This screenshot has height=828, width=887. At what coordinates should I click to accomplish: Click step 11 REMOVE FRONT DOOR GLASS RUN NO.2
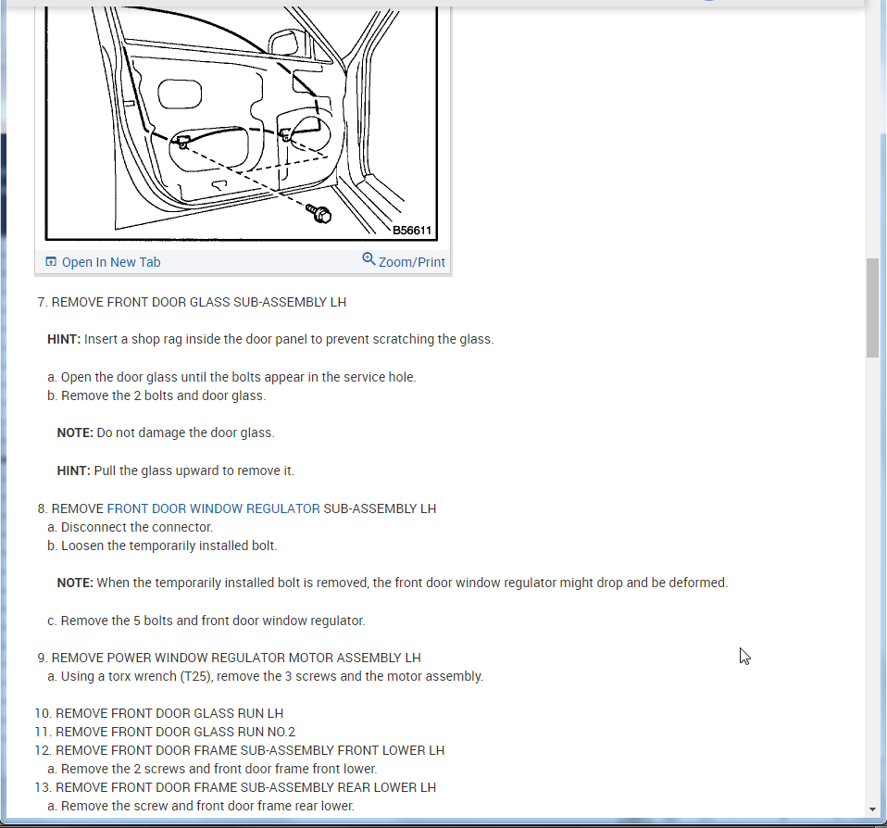point(165,732)
